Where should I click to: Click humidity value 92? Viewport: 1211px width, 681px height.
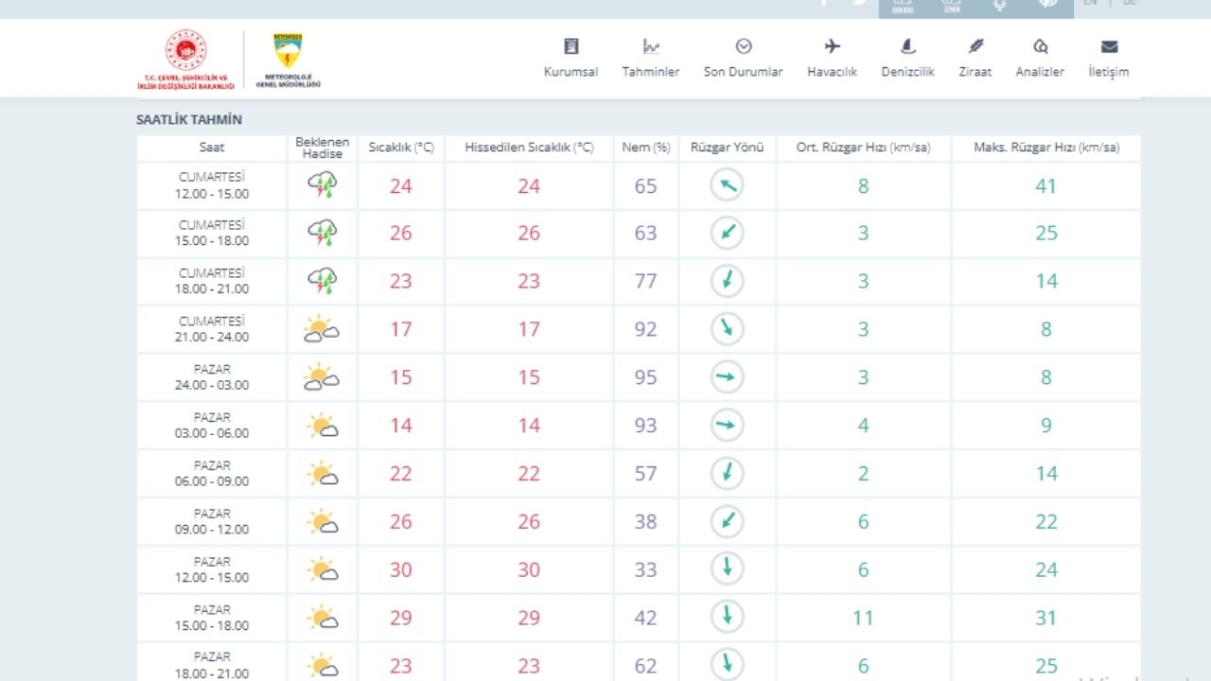(x=646, y=329)
